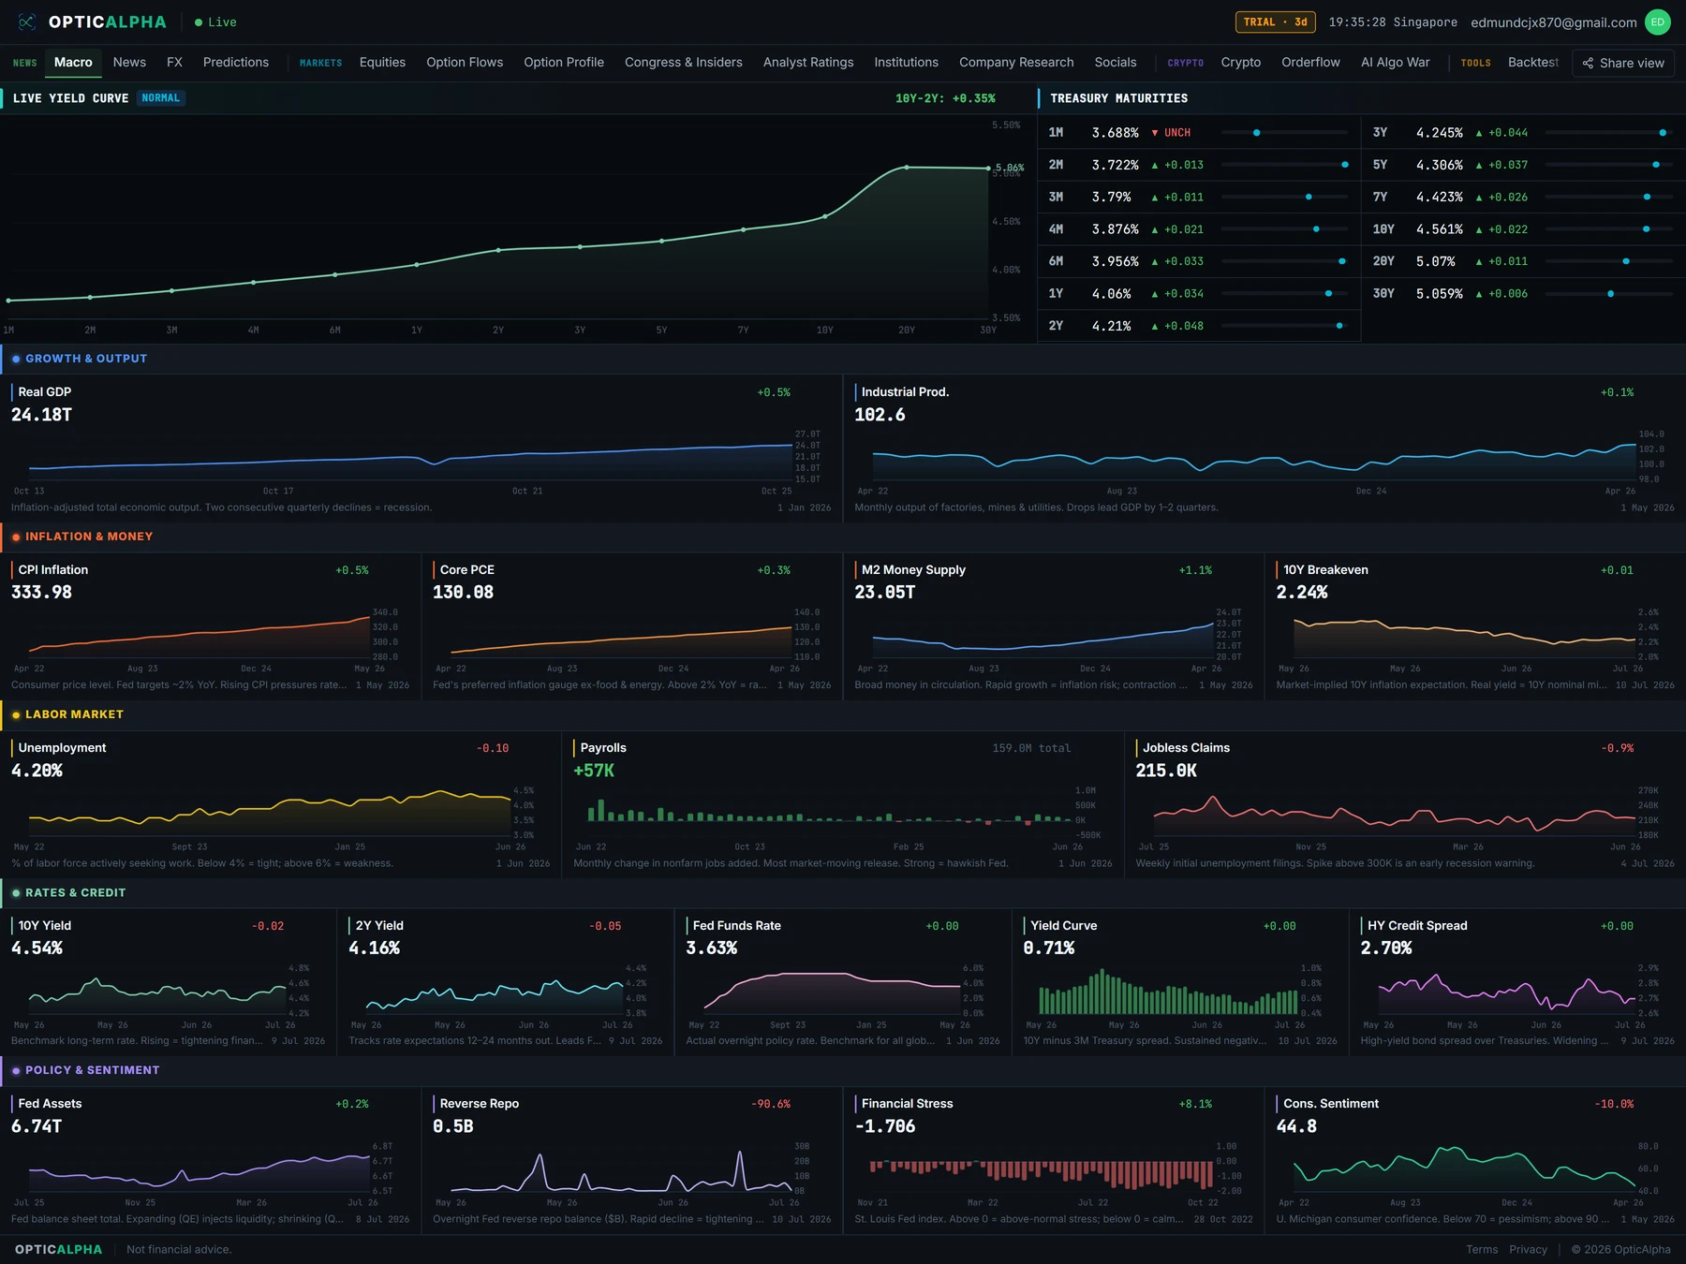The height and width of the screenshot is (1264, 1686).
Task: Open the Orderflow tab
Action: (1310, 63)
